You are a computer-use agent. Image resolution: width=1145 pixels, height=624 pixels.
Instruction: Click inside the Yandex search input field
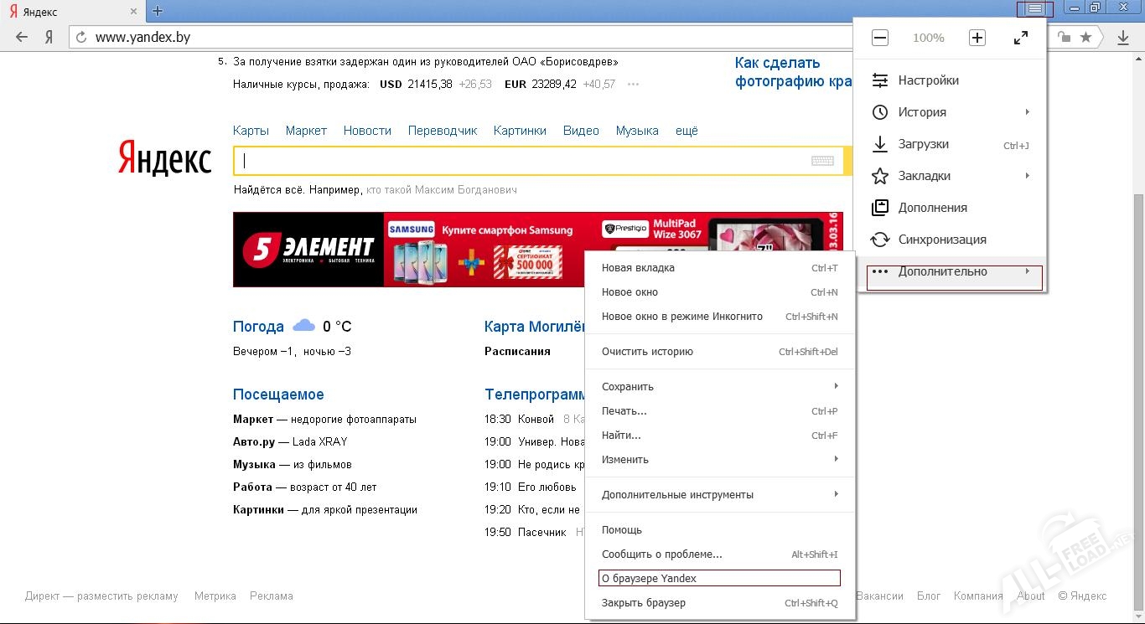pos(503,160)
